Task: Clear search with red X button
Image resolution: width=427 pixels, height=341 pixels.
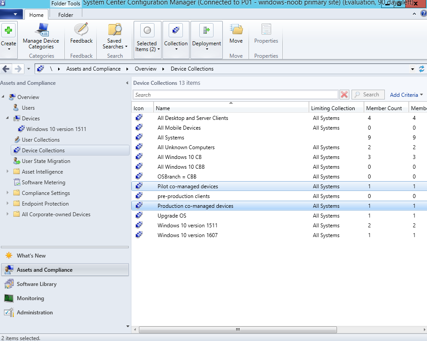Action: (x=344, y=95)
